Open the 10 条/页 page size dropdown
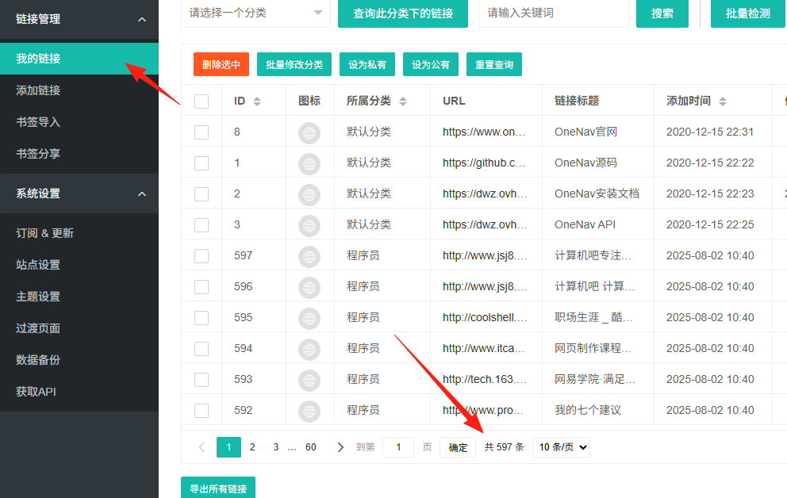This screenshot has height=498, width=787. pyautogui.click(x=561, y=447)
